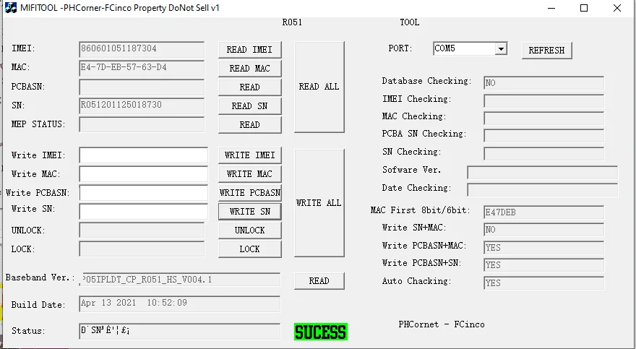Minimize the MIFITOOL window
Screen dimensions: 636x349
(x=551, y=8)
